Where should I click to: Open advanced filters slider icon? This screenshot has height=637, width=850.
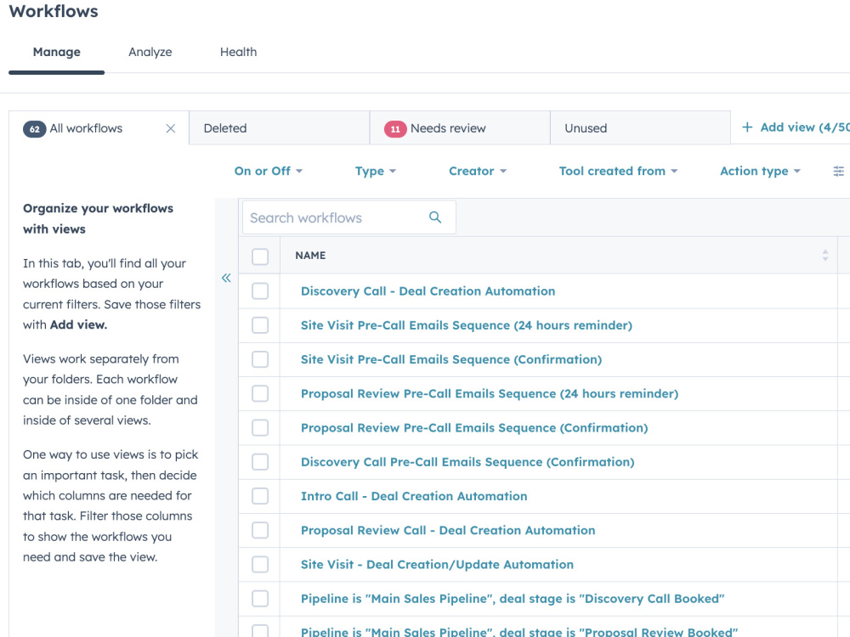tap(838, 172)
